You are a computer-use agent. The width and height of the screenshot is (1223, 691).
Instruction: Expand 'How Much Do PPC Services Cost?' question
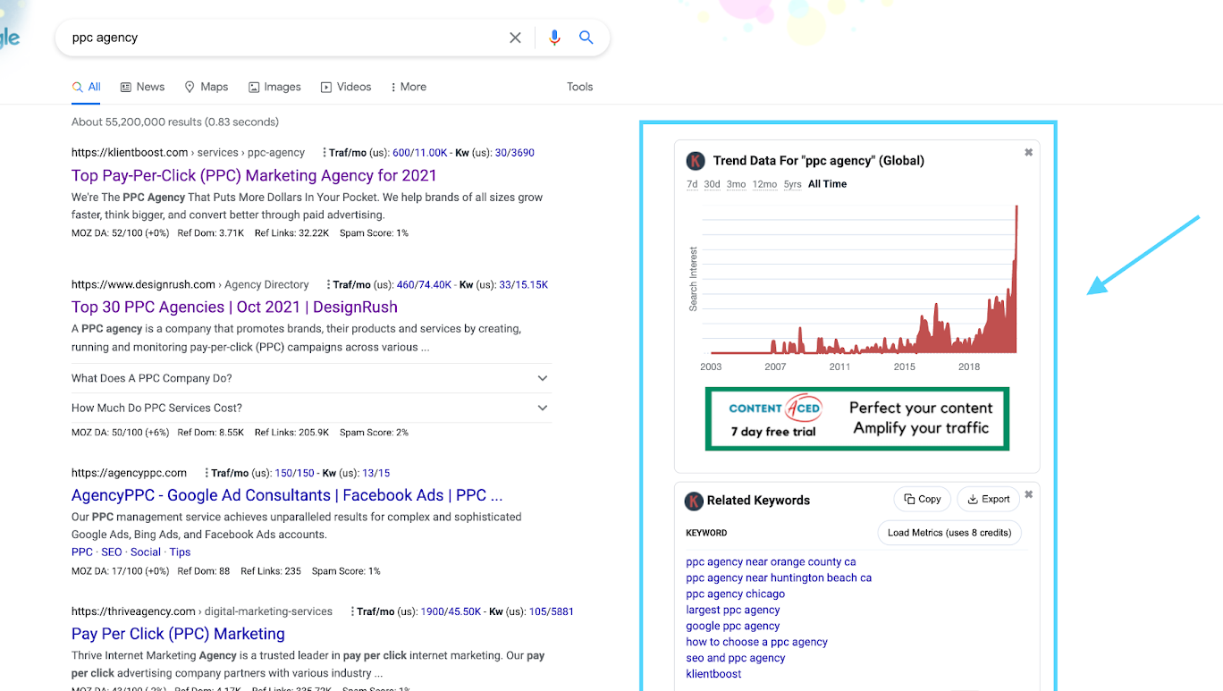[x=311, y=408]
